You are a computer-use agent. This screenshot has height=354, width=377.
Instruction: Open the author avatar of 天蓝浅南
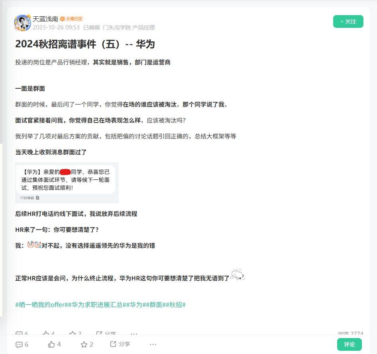pos(23,23)
